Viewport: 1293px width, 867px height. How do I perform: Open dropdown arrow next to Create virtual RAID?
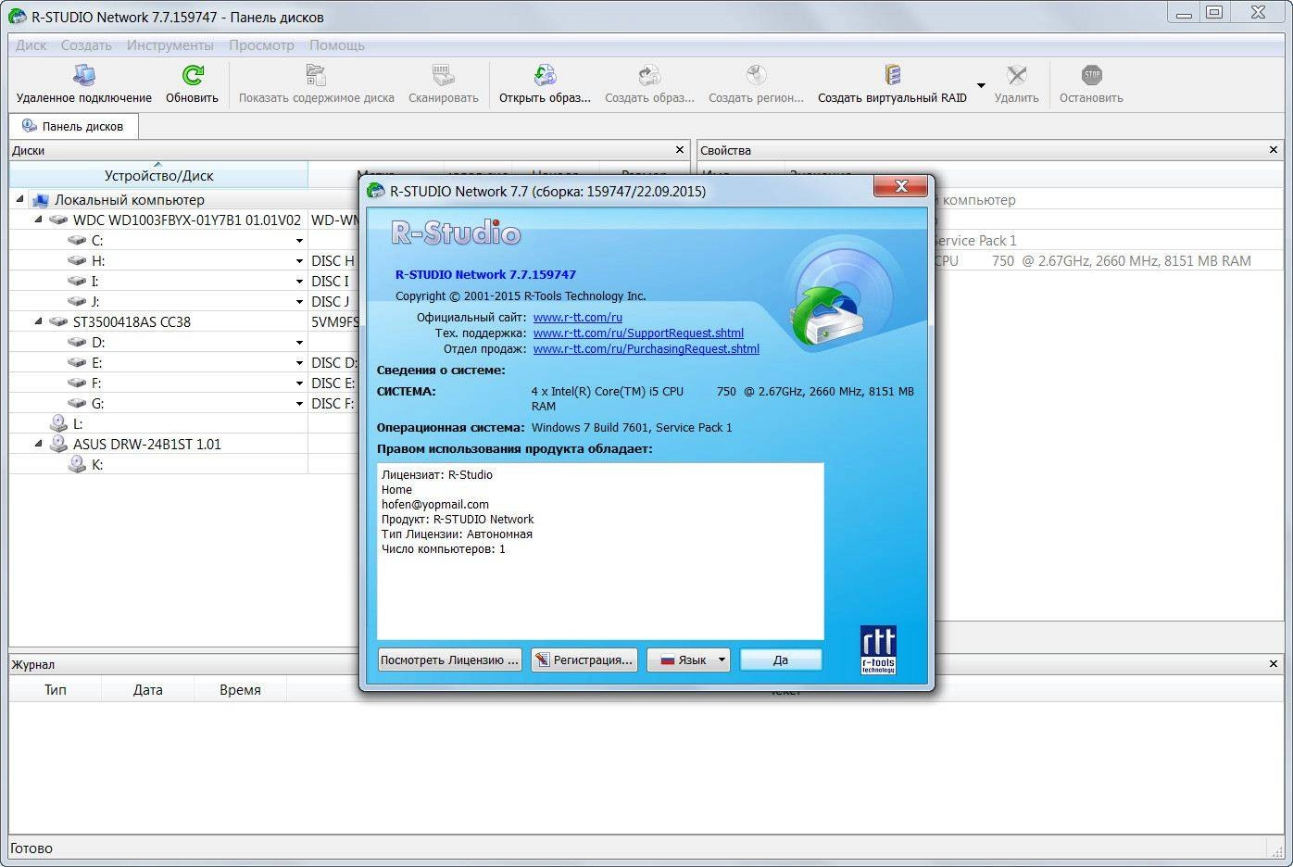pyautogui.click(x=981, y=85)
